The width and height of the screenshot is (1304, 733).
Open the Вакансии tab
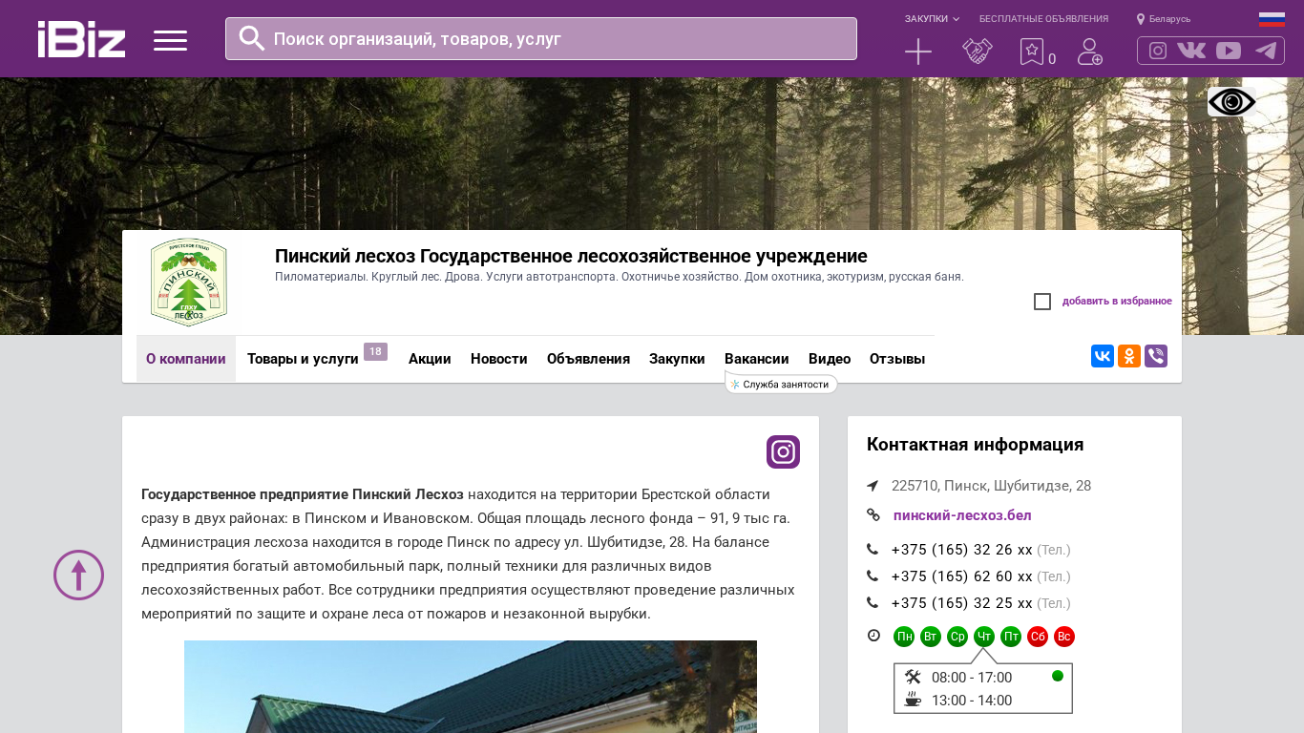point(756,359)
